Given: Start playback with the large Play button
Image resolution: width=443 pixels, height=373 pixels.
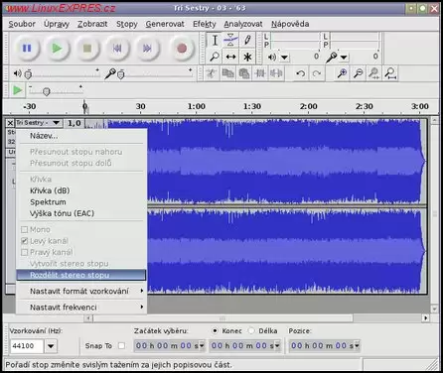Looking at the screenshot, I should (57, 49).
